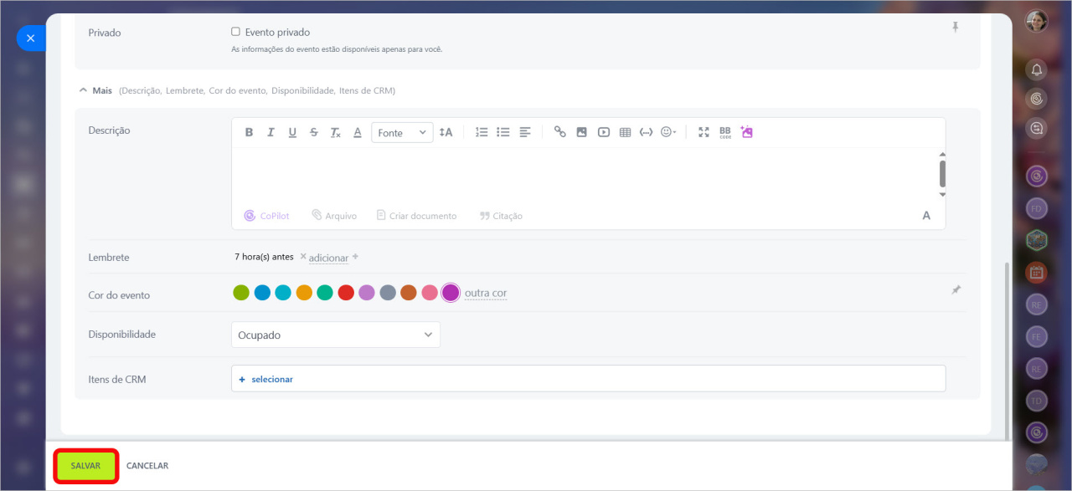Save the event with SALVAR
Viewport: 1072px width, 491px height.
[86, 466]
